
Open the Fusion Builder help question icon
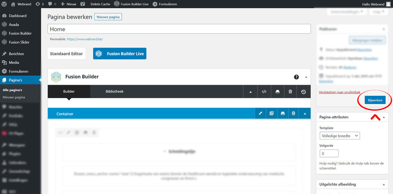296,77
